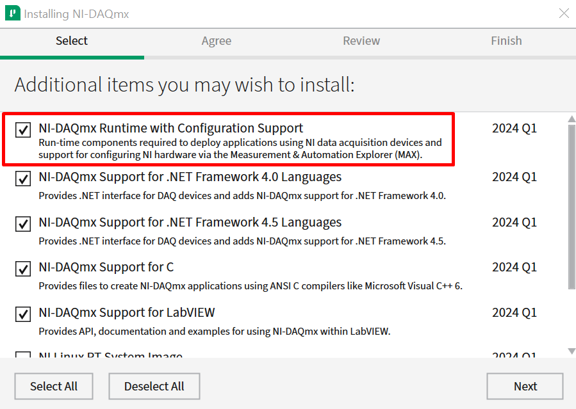Select the NI-DAQmx Support for C title
Screen dimensions: 576x409
coord(106,267)
